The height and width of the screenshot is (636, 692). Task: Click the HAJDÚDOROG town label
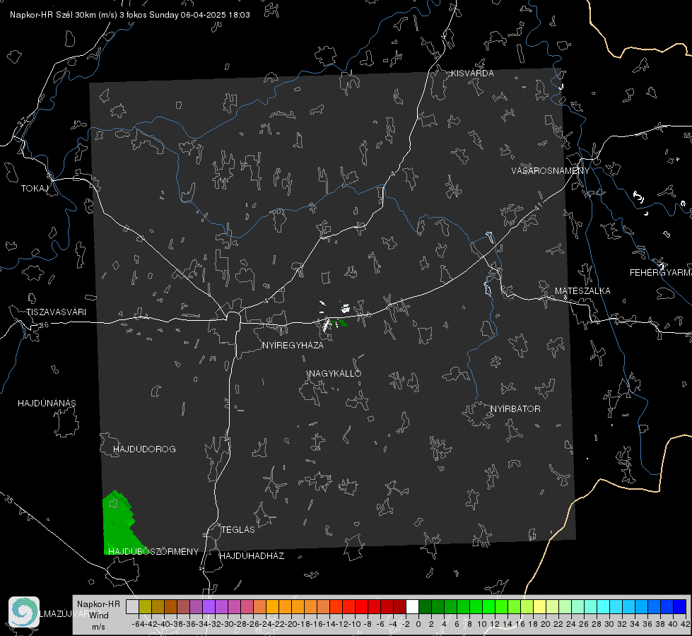tap(144, 449)
